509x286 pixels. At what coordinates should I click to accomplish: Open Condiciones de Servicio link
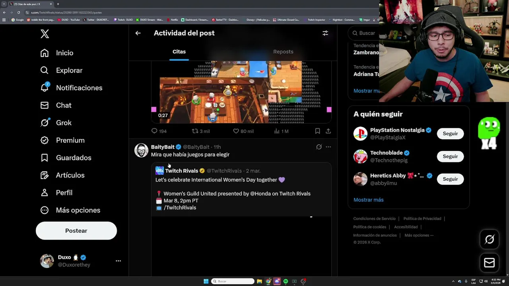375,218
